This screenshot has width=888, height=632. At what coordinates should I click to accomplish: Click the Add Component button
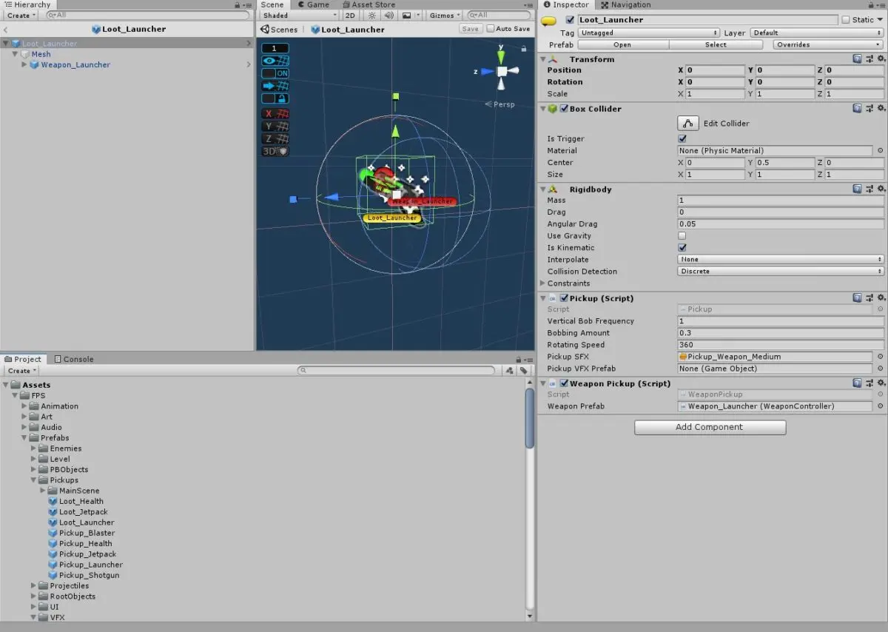click(709, 427)
